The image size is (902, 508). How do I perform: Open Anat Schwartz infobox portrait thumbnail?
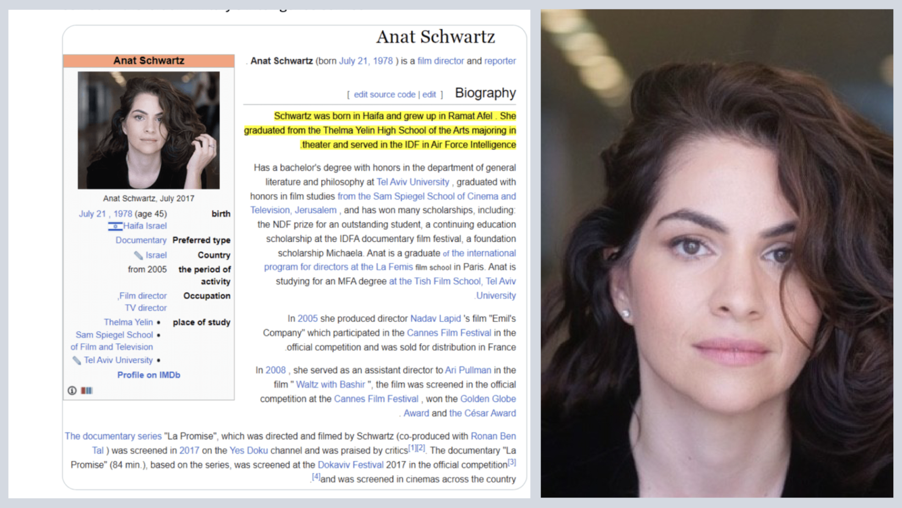click(x=148, y=130)
